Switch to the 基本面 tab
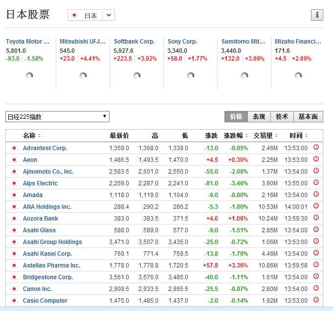This screenshot has height=311, width=333. point(308,116)
